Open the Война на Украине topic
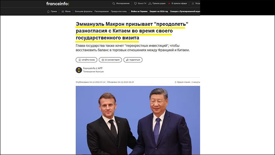275x155 pixels. point(139,11)
